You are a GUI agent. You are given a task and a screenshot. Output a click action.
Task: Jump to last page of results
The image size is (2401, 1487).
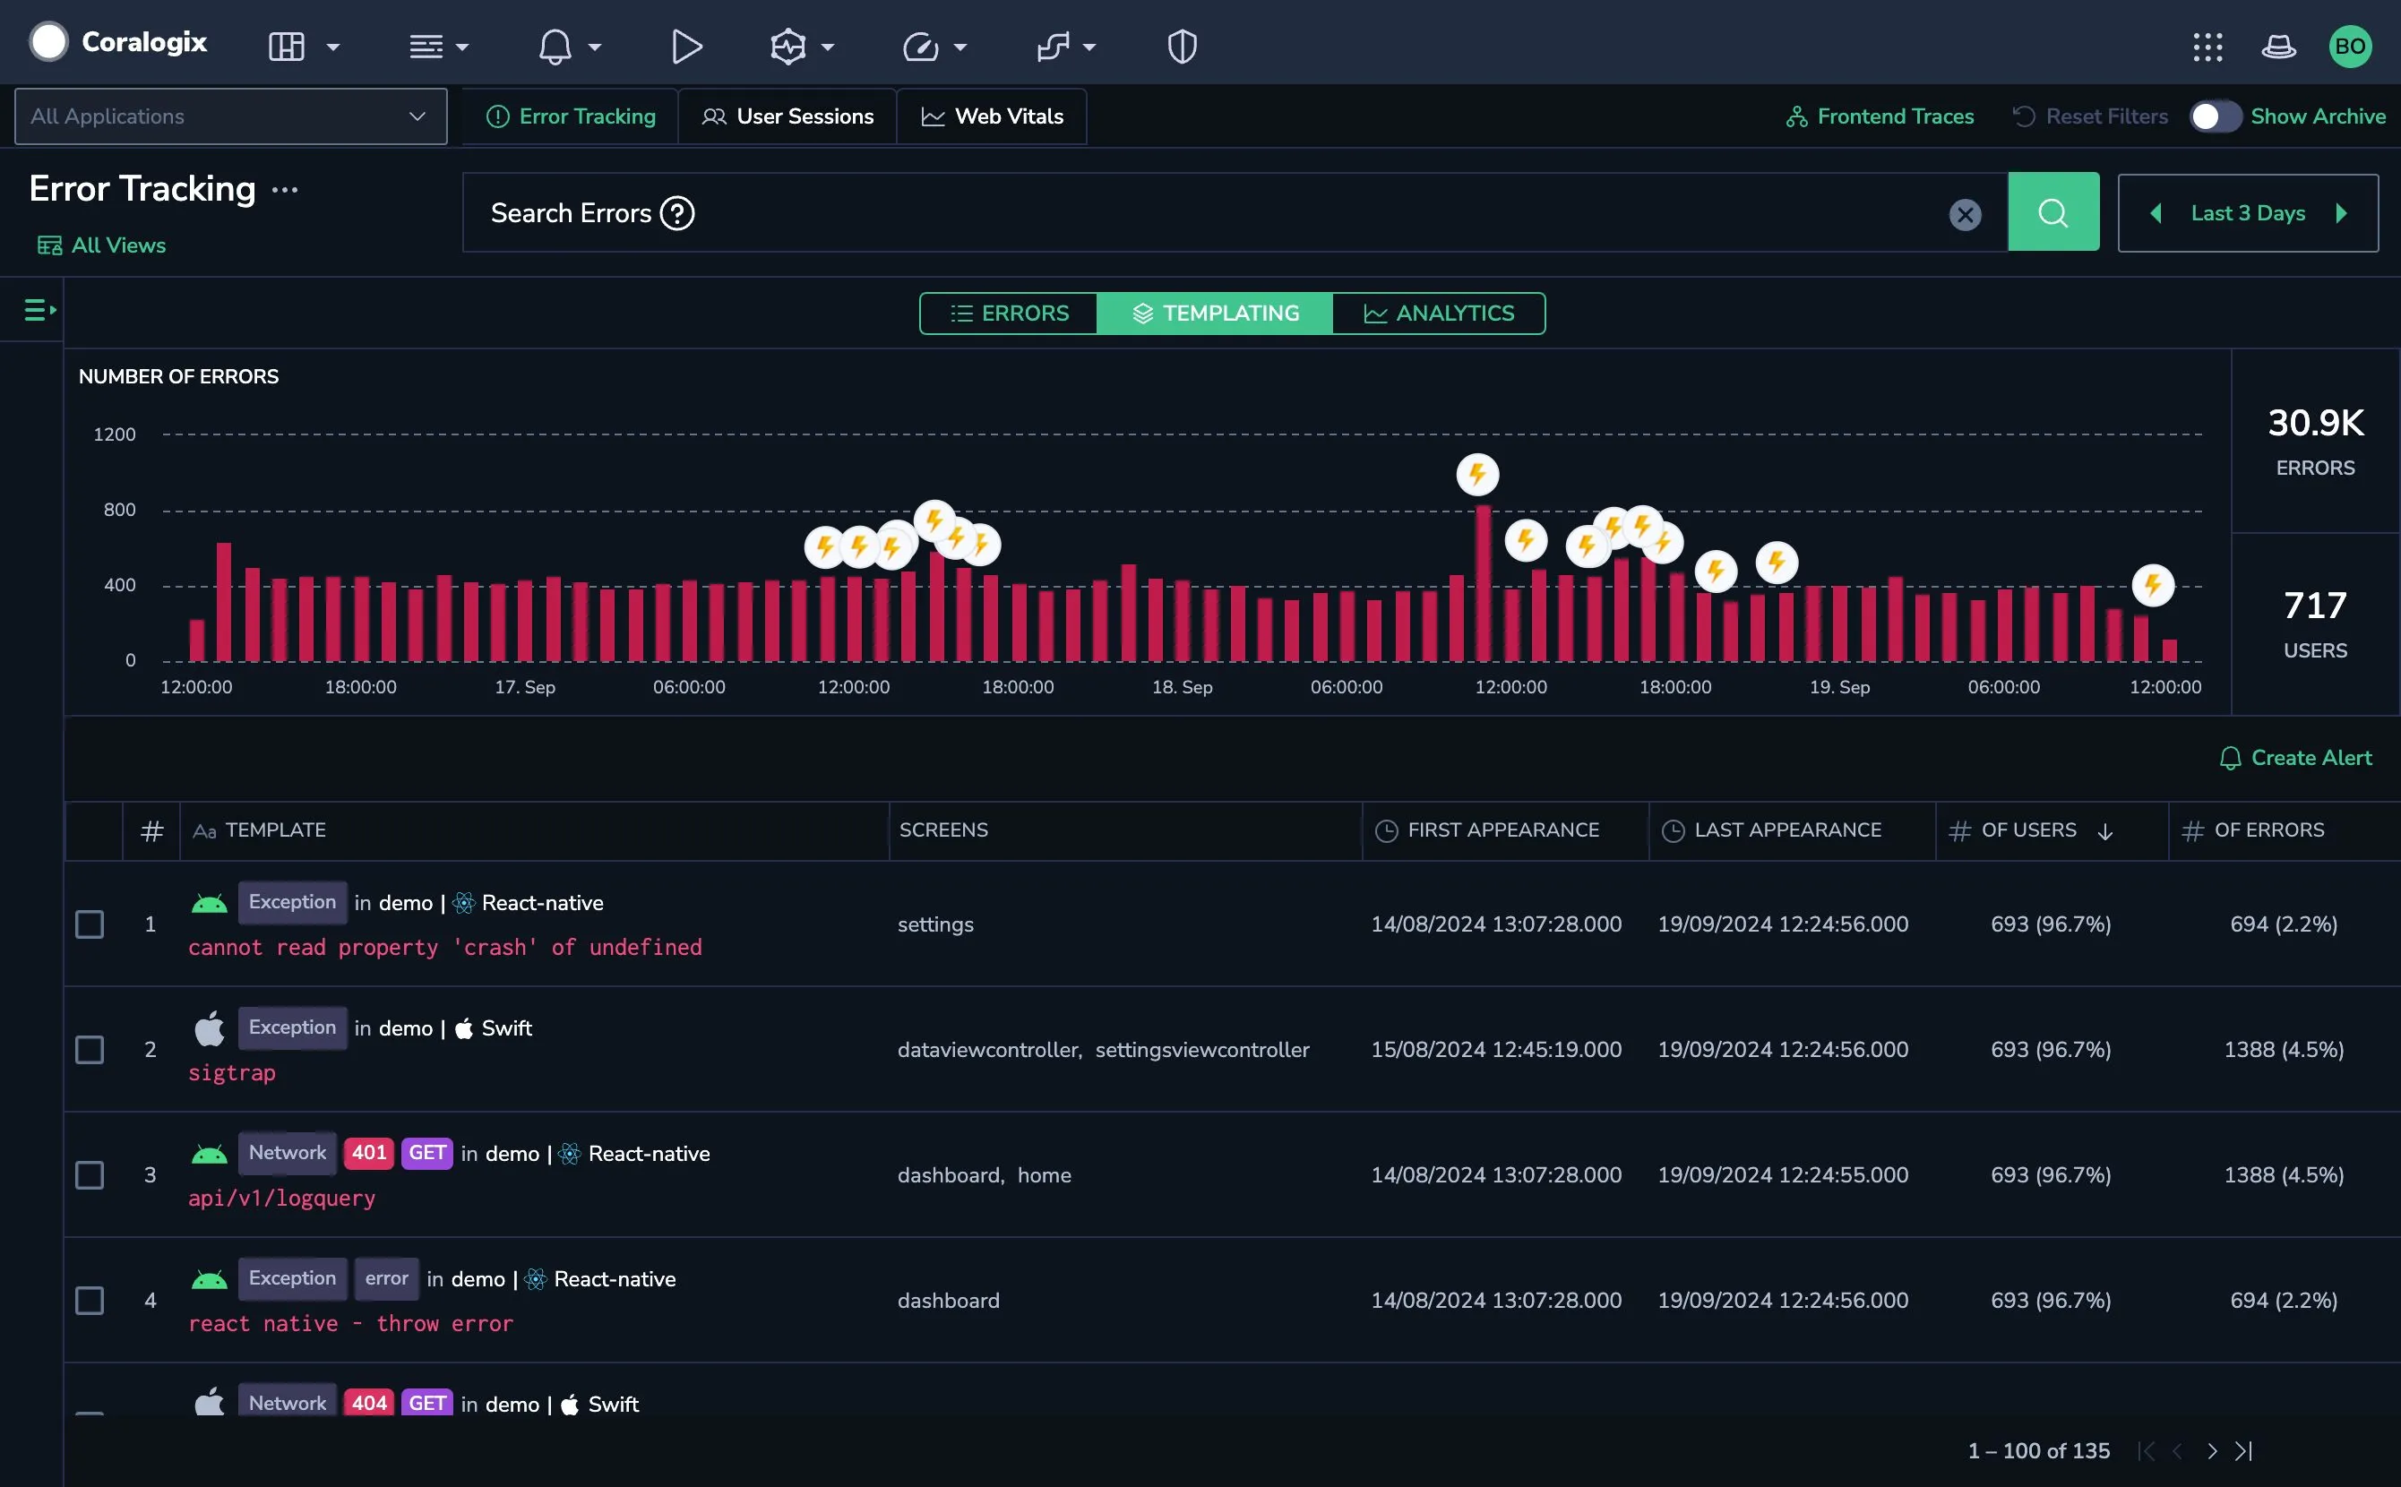coord(2242,1450)
